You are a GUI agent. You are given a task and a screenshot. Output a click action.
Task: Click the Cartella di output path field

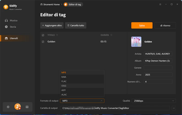pos(115,108)
